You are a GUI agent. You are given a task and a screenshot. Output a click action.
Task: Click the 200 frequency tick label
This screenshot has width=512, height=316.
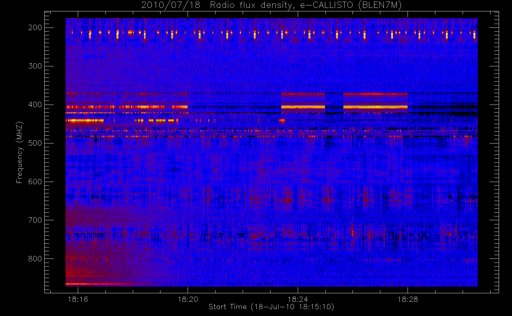[35, 27]
